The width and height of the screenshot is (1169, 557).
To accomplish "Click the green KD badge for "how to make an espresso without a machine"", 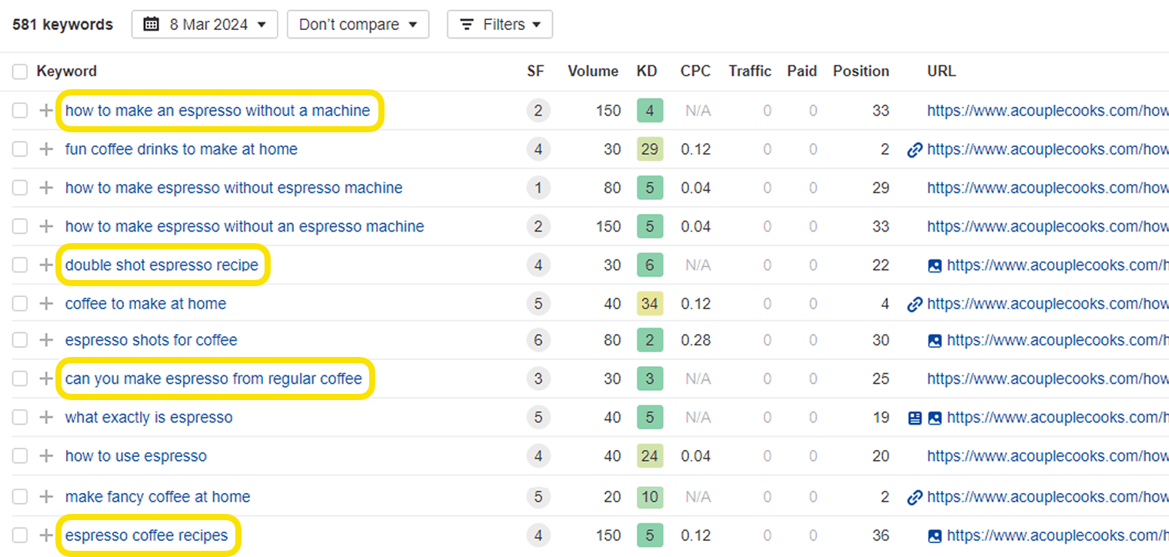I will (x=650, y=110).
